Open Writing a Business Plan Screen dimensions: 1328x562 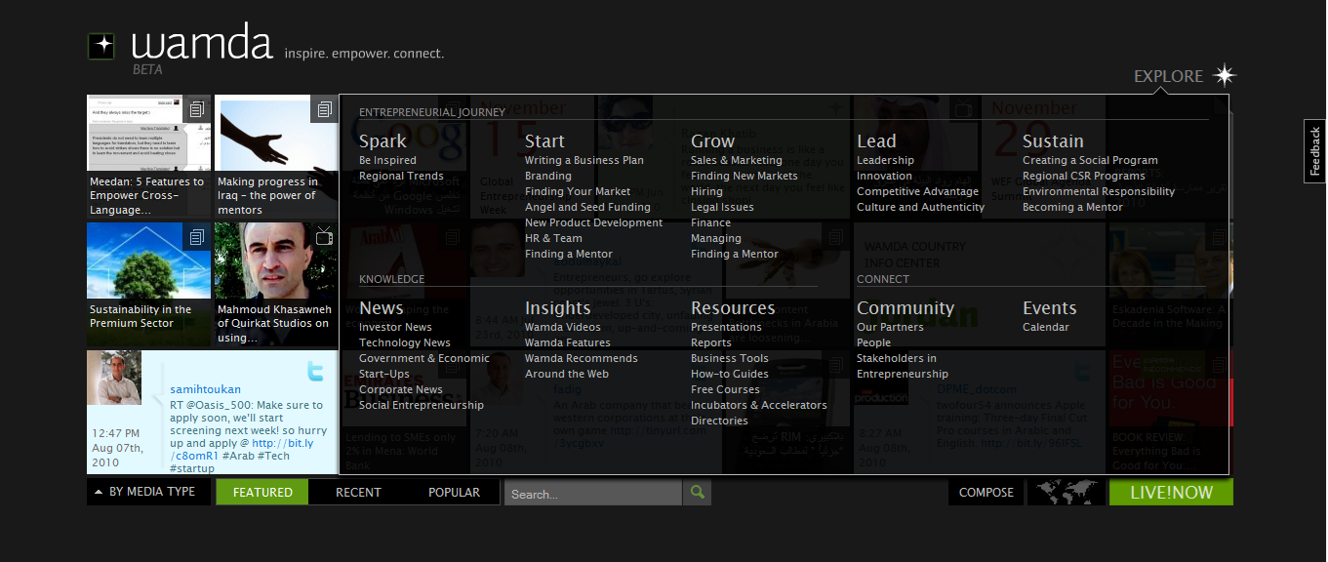point(584,160)
